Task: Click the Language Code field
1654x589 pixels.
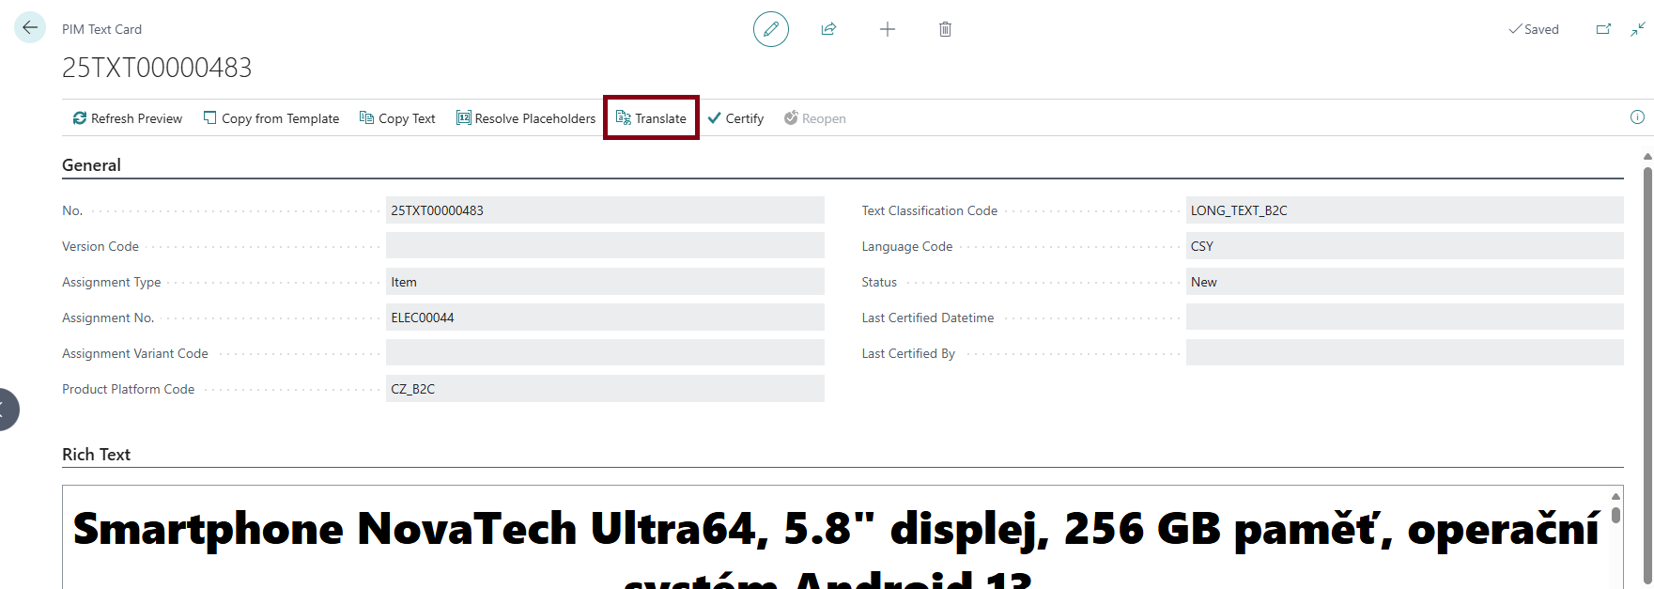Action: (x=1403, y=246)
